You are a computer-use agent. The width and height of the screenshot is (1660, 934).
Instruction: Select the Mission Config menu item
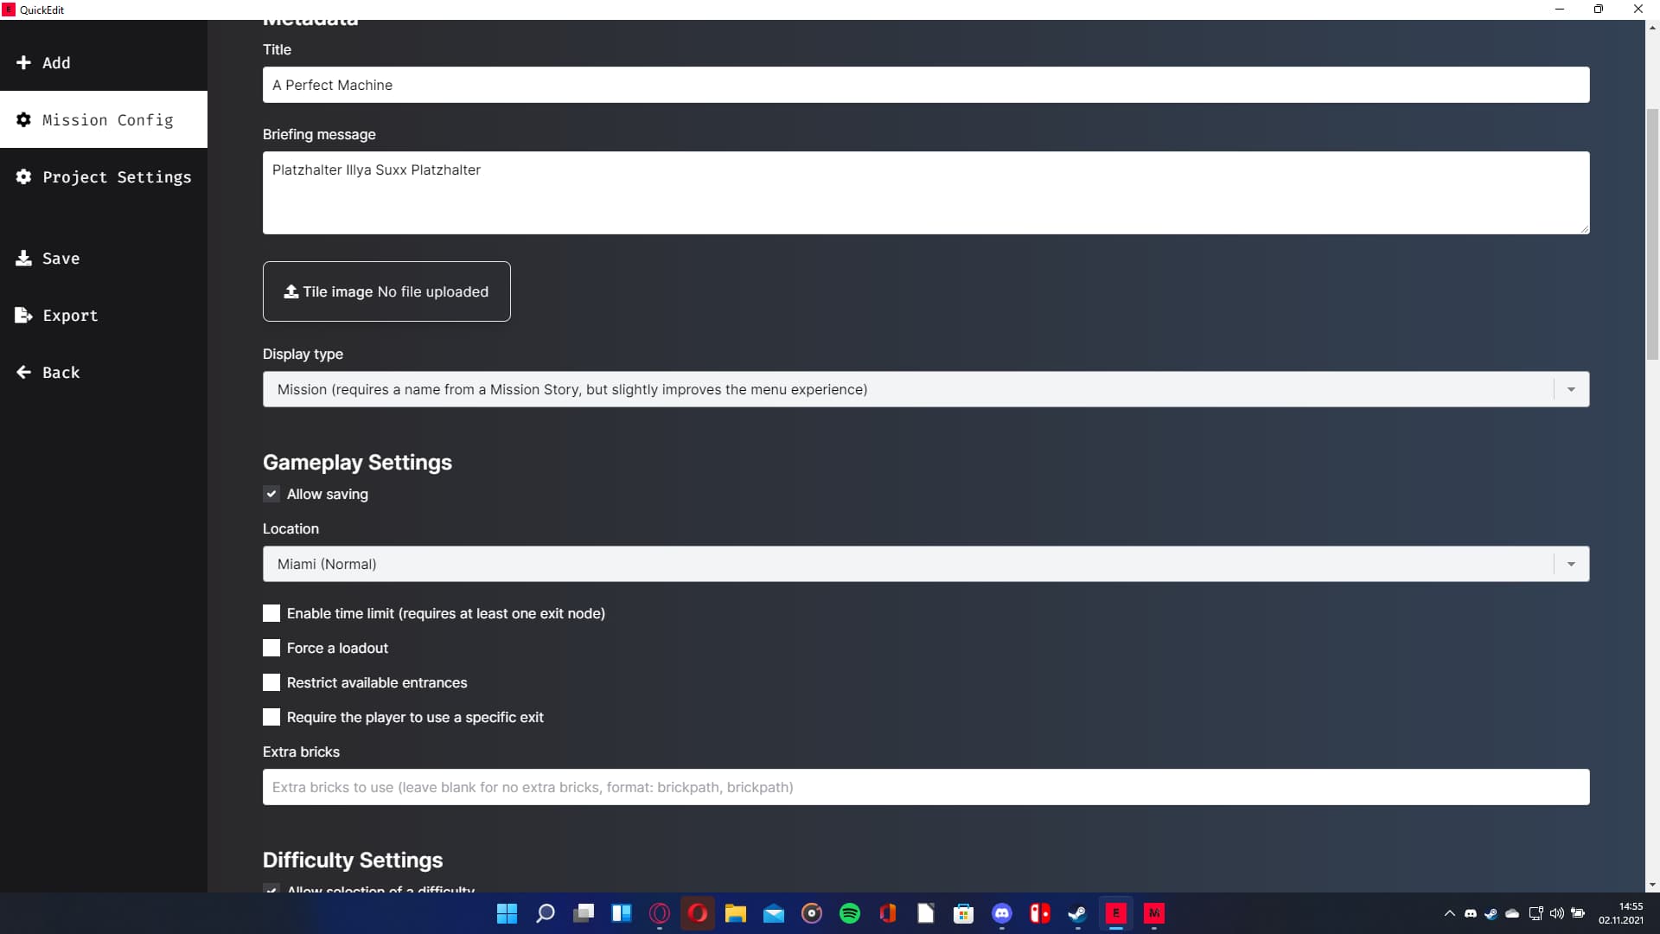[x=104, y=119]
